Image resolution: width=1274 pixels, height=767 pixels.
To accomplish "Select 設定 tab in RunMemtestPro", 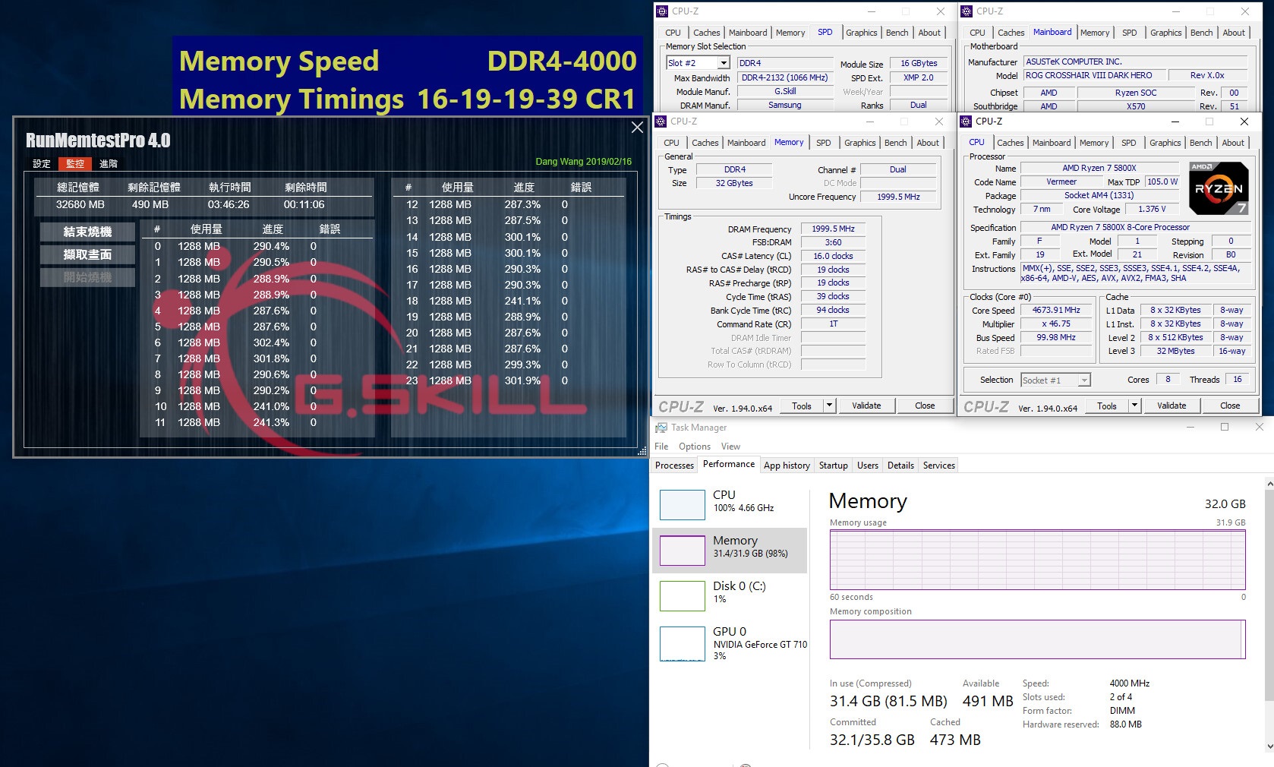I will [42, 163].
